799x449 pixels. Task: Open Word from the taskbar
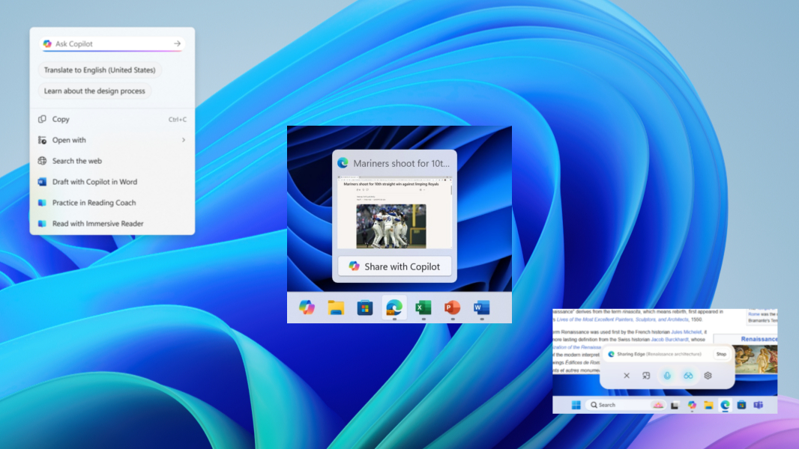tap(481, 308)
